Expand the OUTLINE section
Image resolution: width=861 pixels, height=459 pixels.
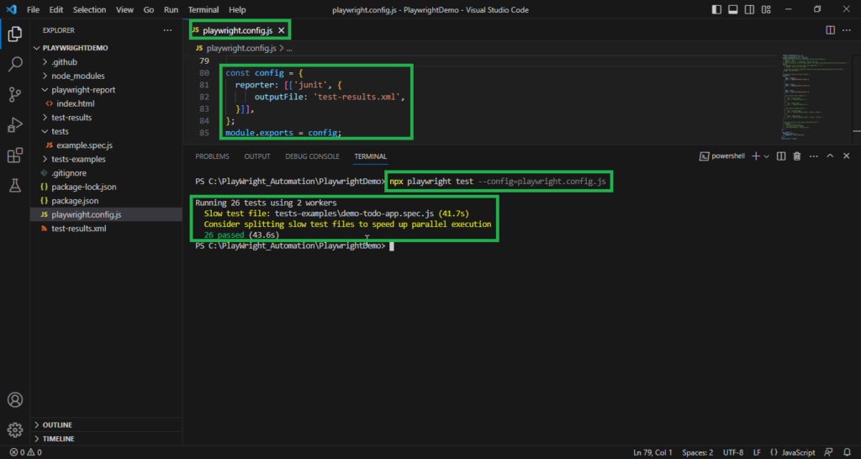(x=57, y=425)
